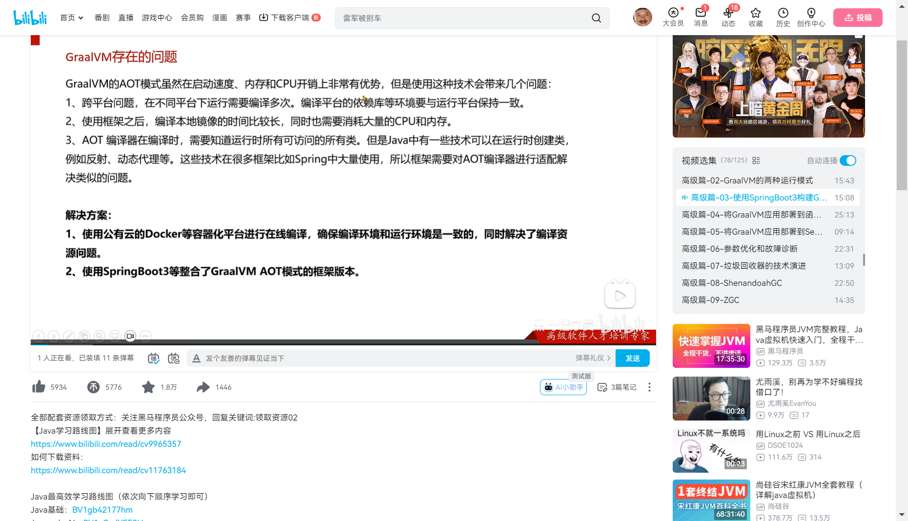
Task: Click 下载客户端 download link
Action: click(289, 18)
